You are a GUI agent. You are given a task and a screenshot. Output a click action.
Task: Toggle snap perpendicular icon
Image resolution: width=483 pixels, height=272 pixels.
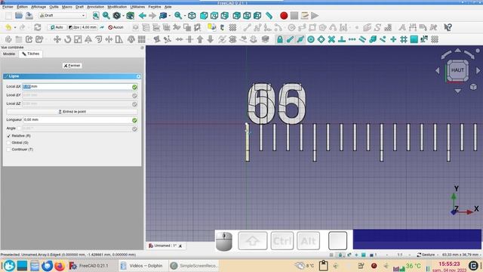(x=342, y=39)
